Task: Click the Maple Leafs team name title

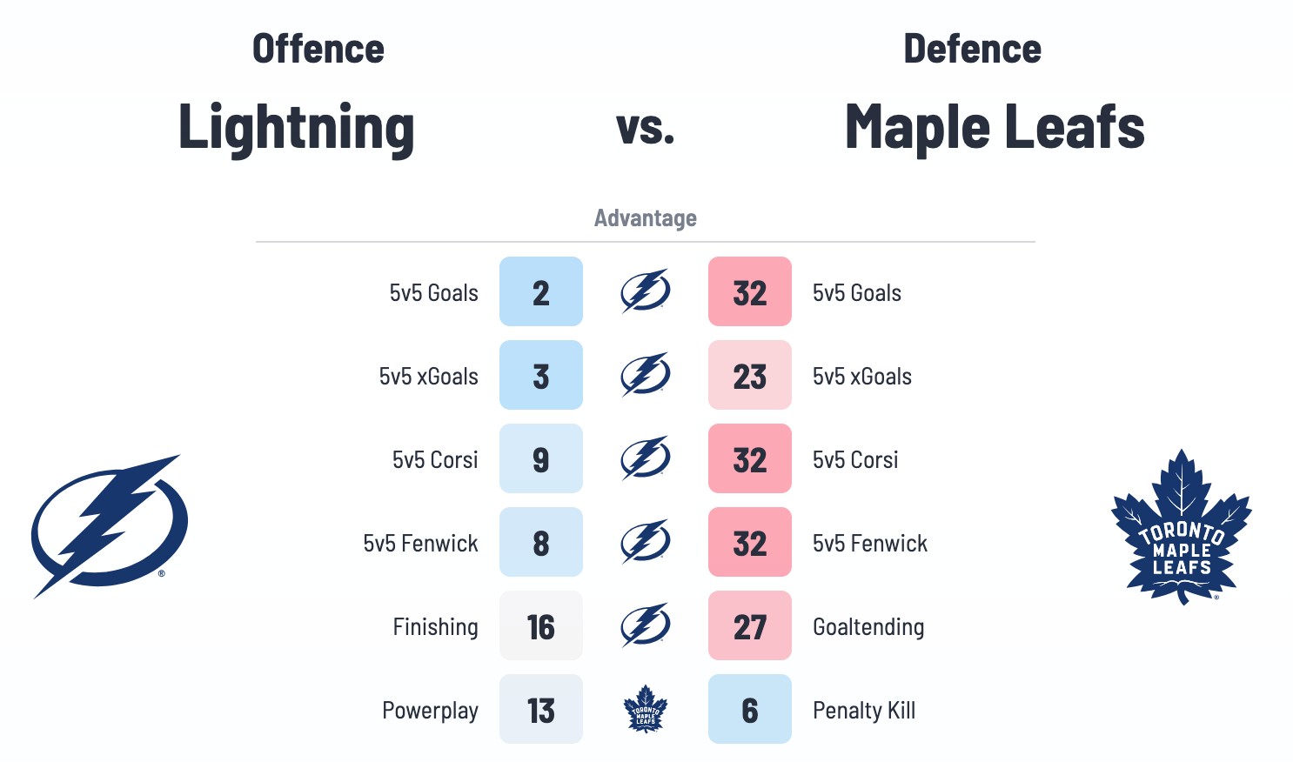Action: coord(995,128)
